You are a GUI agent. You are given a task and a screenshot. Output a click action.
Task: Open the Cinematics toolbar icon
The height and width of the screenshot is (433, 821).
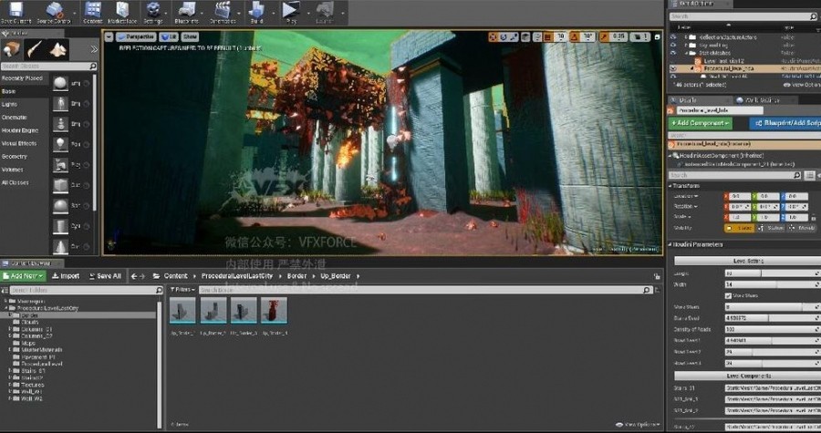click(x=223, y=12)
